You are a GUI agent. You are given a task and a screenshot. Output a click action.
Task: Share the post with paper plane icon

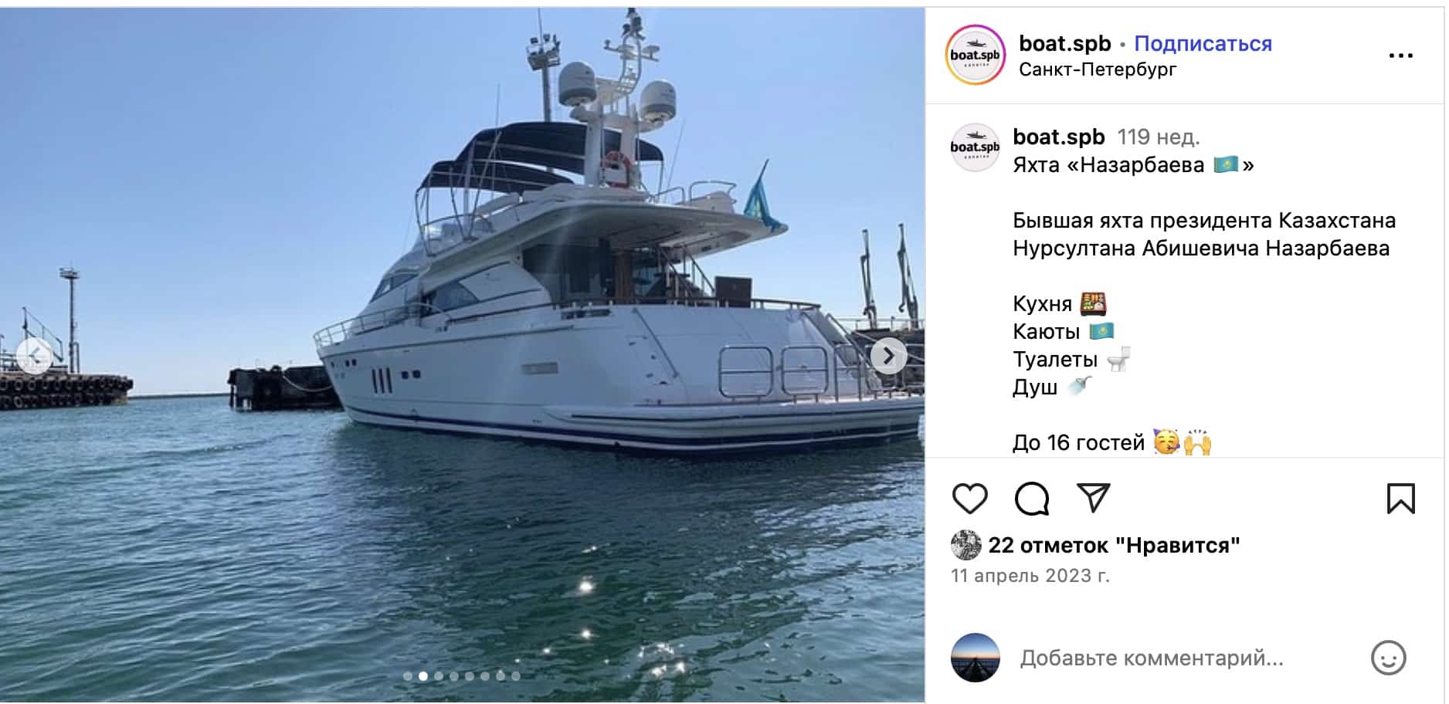[x=1093, y=499]
